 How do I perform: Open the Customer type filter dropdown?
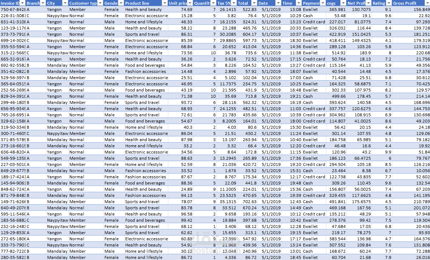[100, 3]
